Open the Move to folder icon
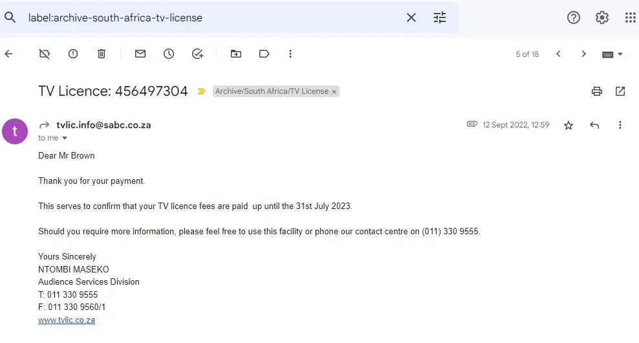The height and width of the screenshot is (343, 639). click(x=236, y=54)
